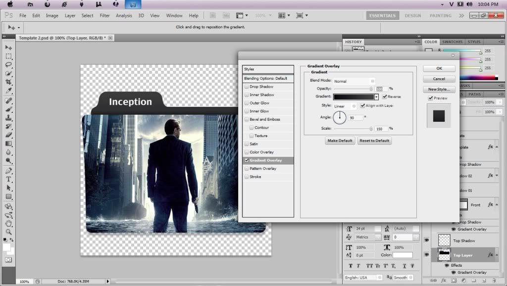
Task: Apply Faux Bold text style
Action: [351, 266]
